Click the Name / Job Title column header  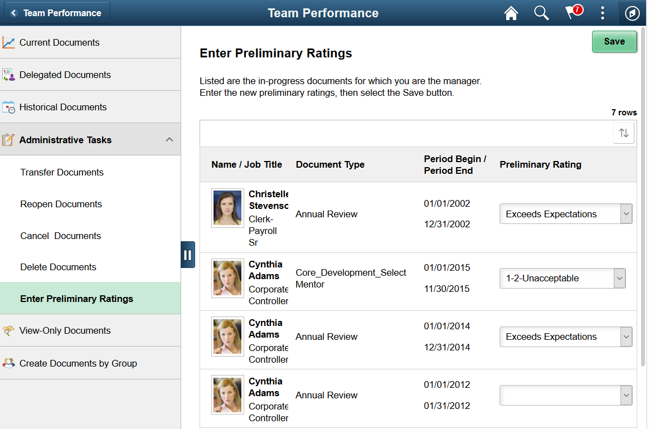point(246,164)
